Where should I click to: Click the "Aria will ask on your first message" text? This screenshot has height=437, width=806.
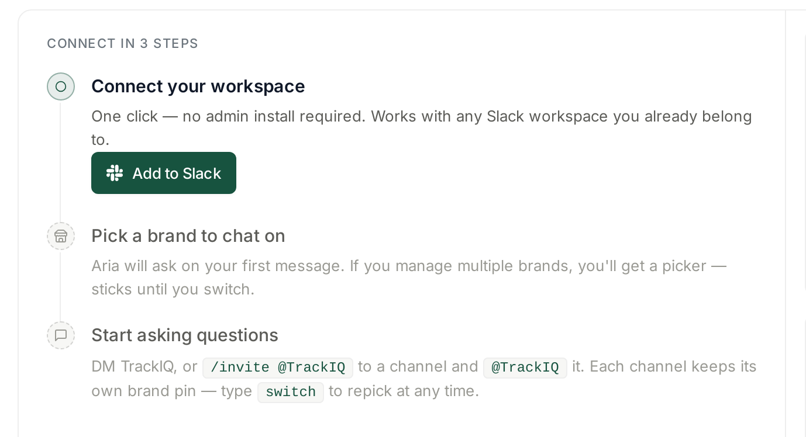(x=409, y=278)
